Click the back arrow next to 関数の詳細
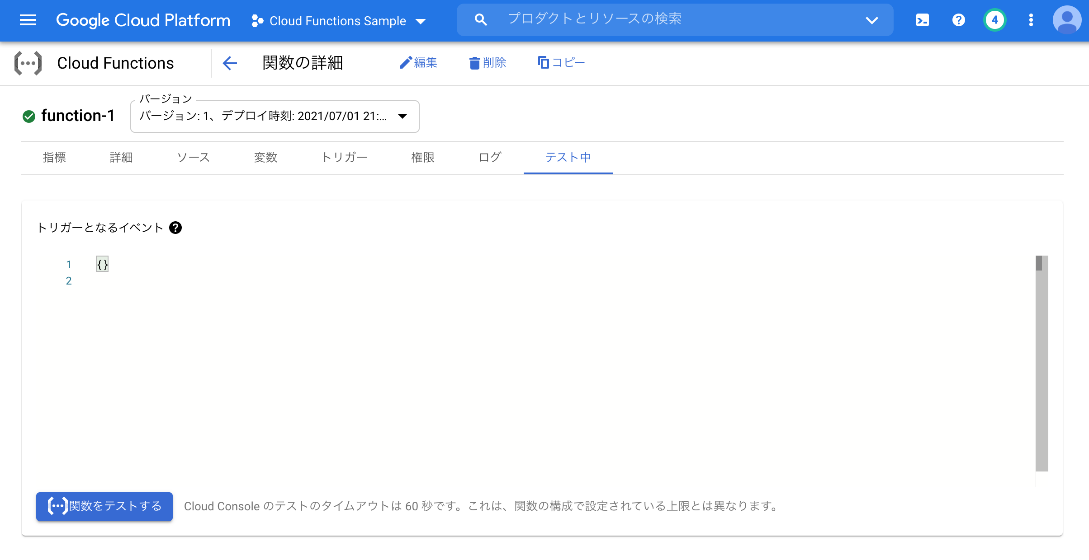Viewport: 1089px width, 560px height. click(x=230, y=63)
